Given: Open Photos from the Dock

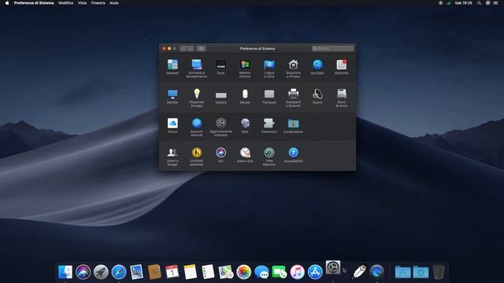Looking at the screenshot, I should pos(243,272).
